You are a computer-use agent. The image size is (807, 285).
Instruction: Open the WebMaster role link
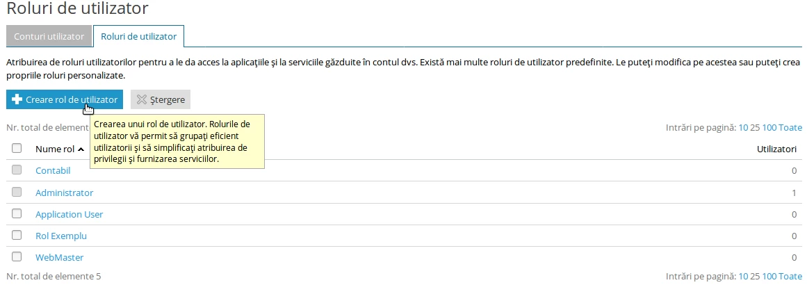59,257
